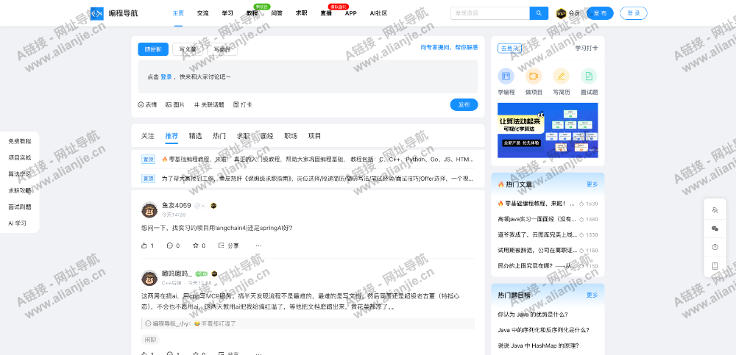Switch to the 热门 feed tab

(219, 136)
